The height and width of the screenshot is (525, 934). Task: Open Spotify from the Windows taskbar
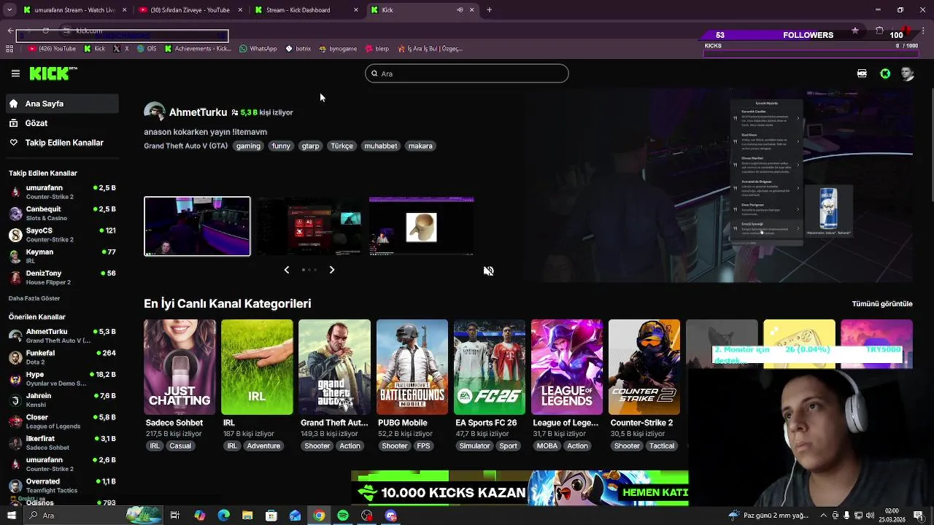pyautogui.click(x=343, y=516)
